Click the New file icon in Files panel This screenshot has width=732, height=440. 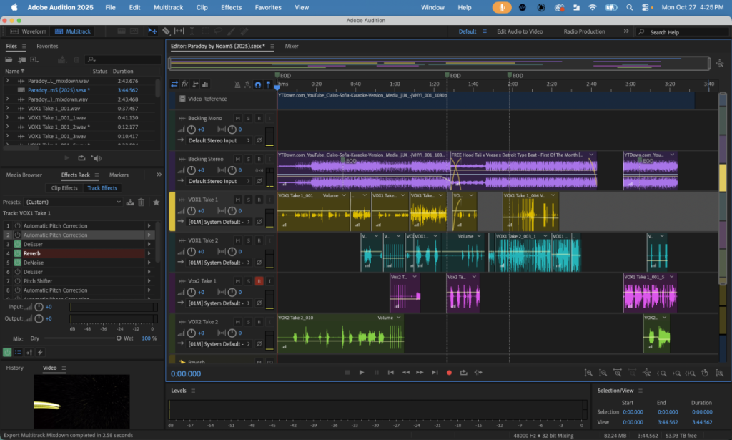point(34,59)
